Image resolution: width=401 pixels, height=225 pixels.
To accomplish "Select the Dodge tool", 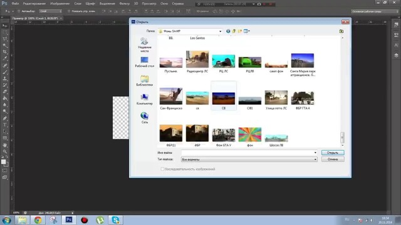I will pyautogui.click(x=5, y=111).
